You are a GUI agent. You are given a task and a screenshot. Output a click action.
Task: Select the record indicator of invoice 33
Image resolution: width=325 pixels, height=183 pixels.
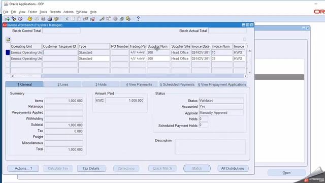click(x=8, y=59)
